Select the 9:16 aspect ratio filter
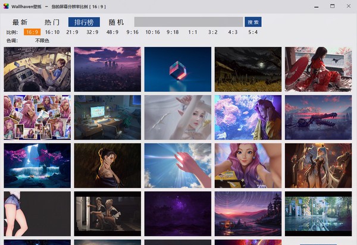Viewport: 357px width, 245px height. (133, 32)
